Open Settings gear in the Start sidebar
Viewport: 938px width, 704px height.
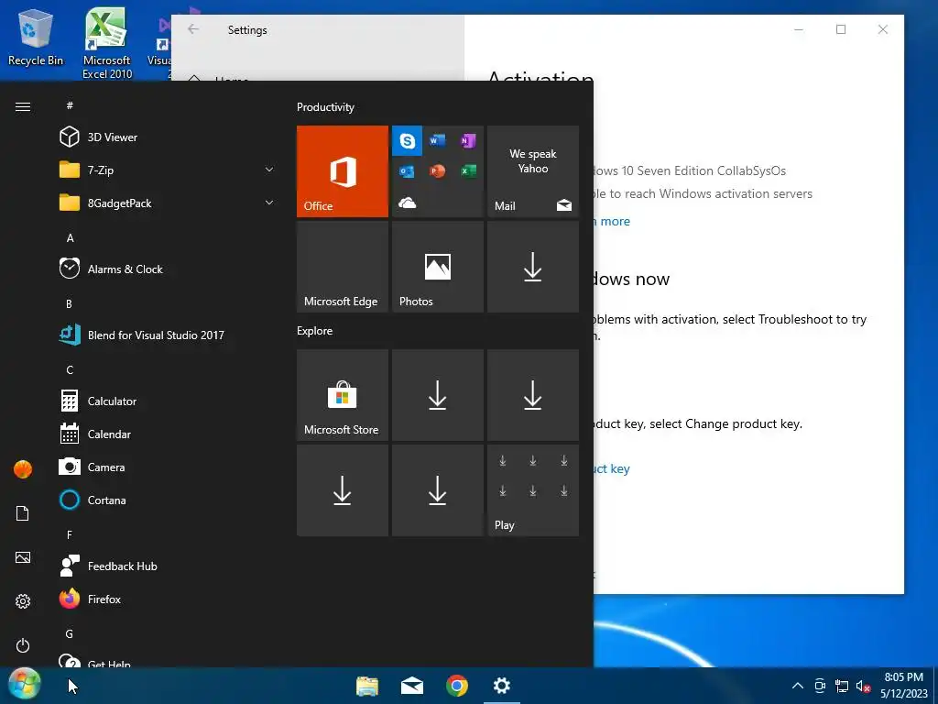click(x=23, y=601)
